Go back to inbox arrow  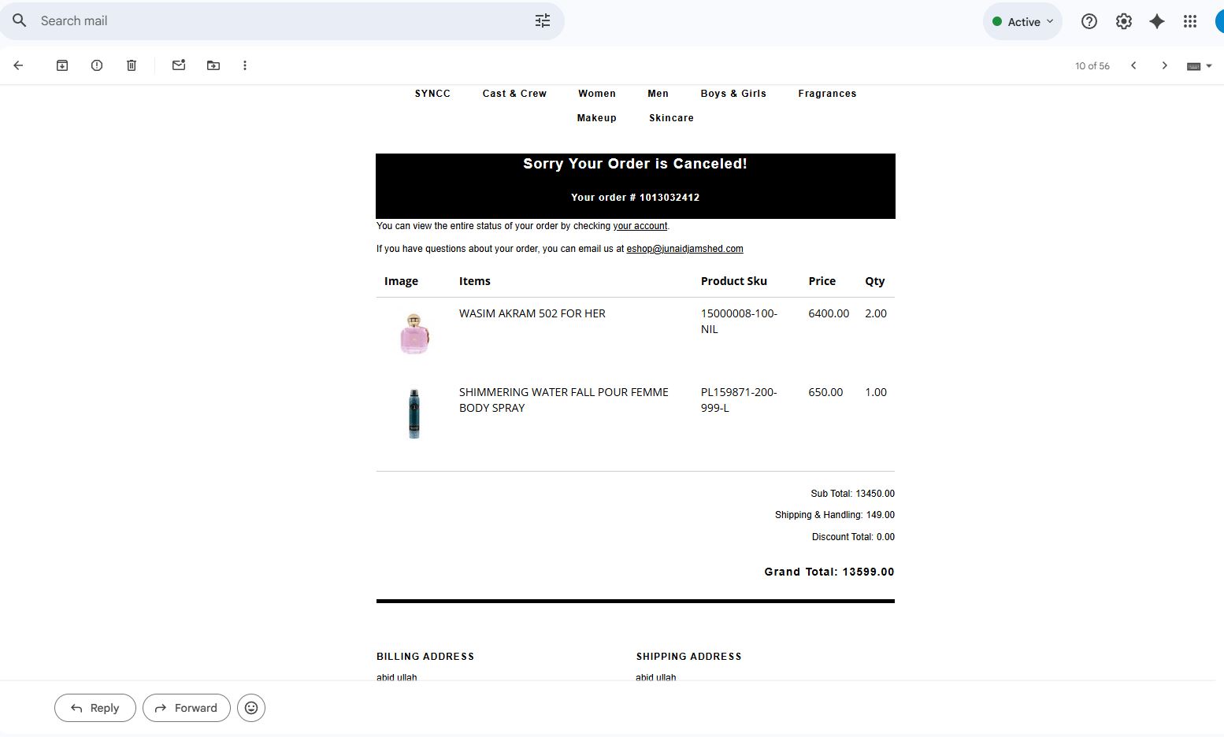pyautogui.click(x=18, y=65)
